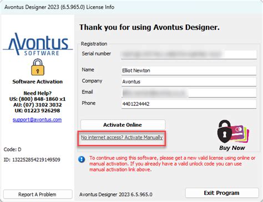Click the AU: (07) 3102 3032 phone number
The width and height of the screenshot is (263, 202).
[x=38, y=105]
